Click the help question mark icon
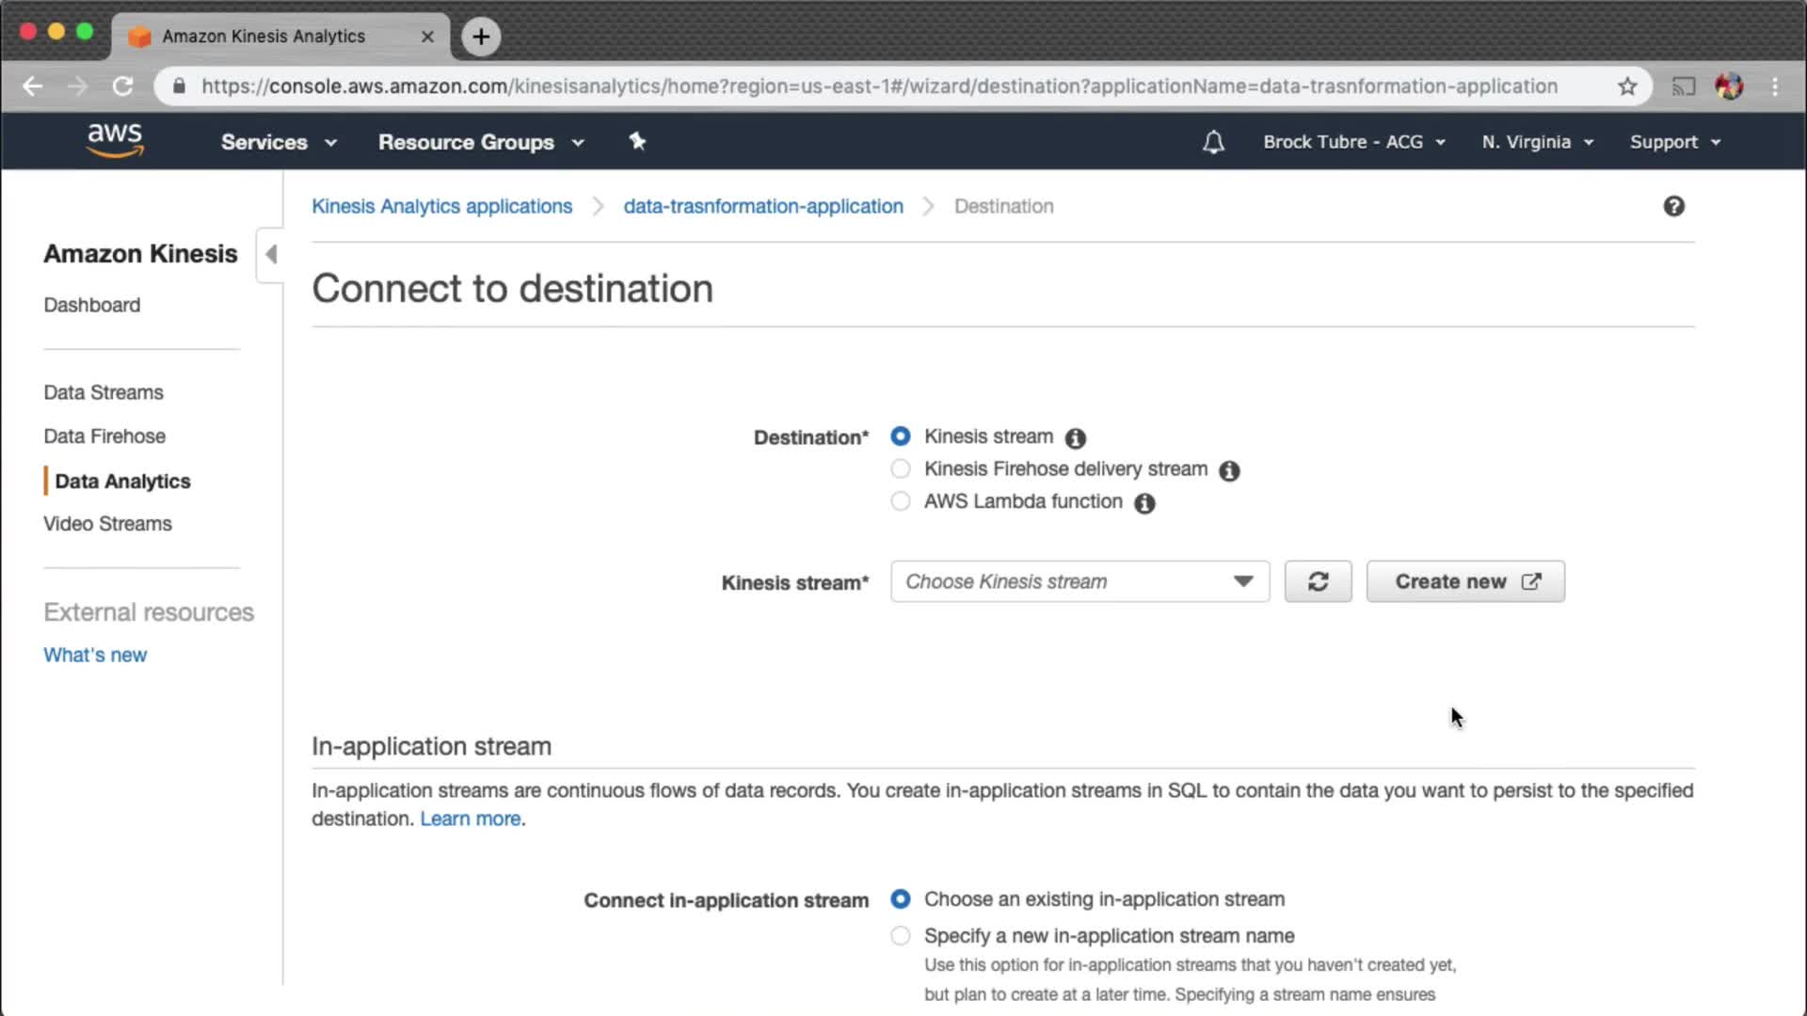1807x1016 pixels. coord(1673,206)
